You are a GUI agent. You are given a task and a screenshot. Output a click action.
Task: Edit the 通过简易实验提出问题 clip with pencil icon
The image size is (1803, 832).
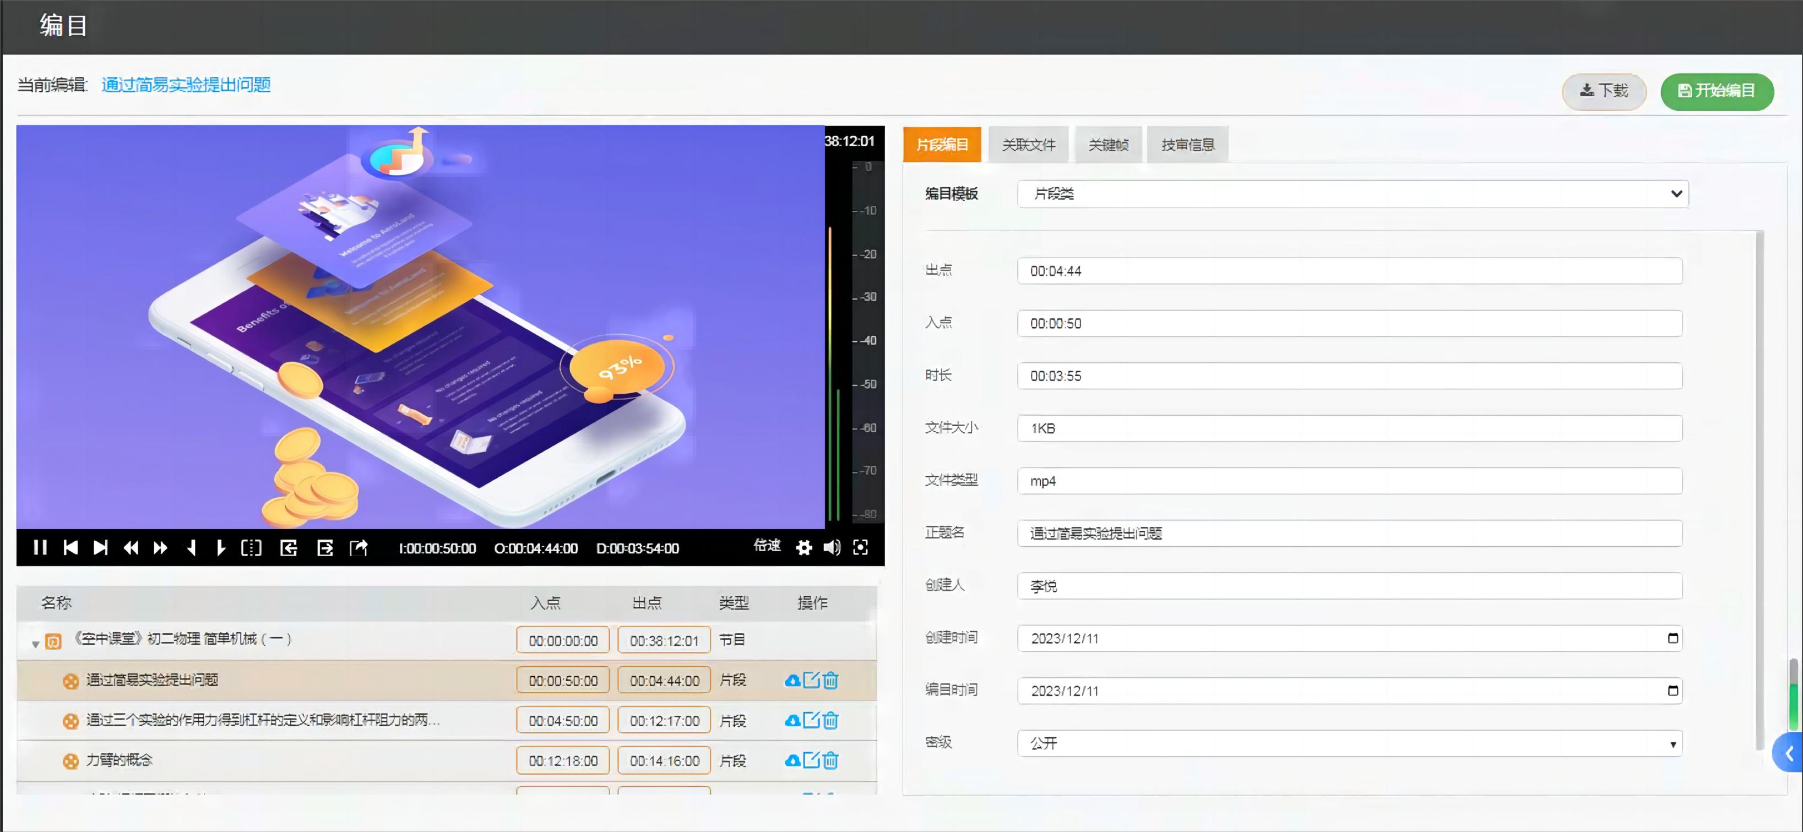[x=812, y=679]
